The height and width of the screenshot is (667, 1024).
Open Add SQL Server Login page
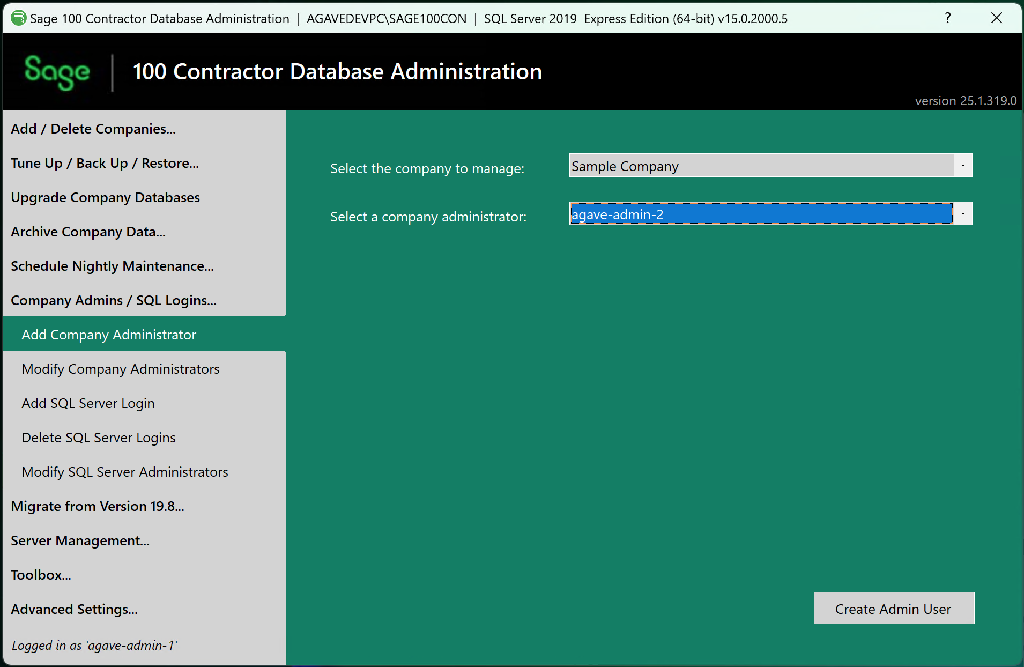tap(88, 404)
